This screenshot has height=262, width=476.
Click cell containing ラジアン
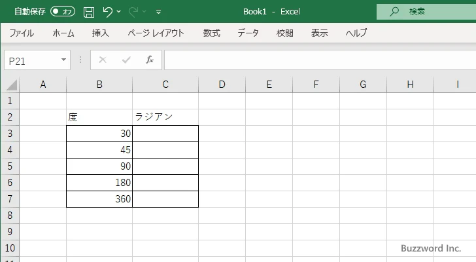click(x=165, y=117)
